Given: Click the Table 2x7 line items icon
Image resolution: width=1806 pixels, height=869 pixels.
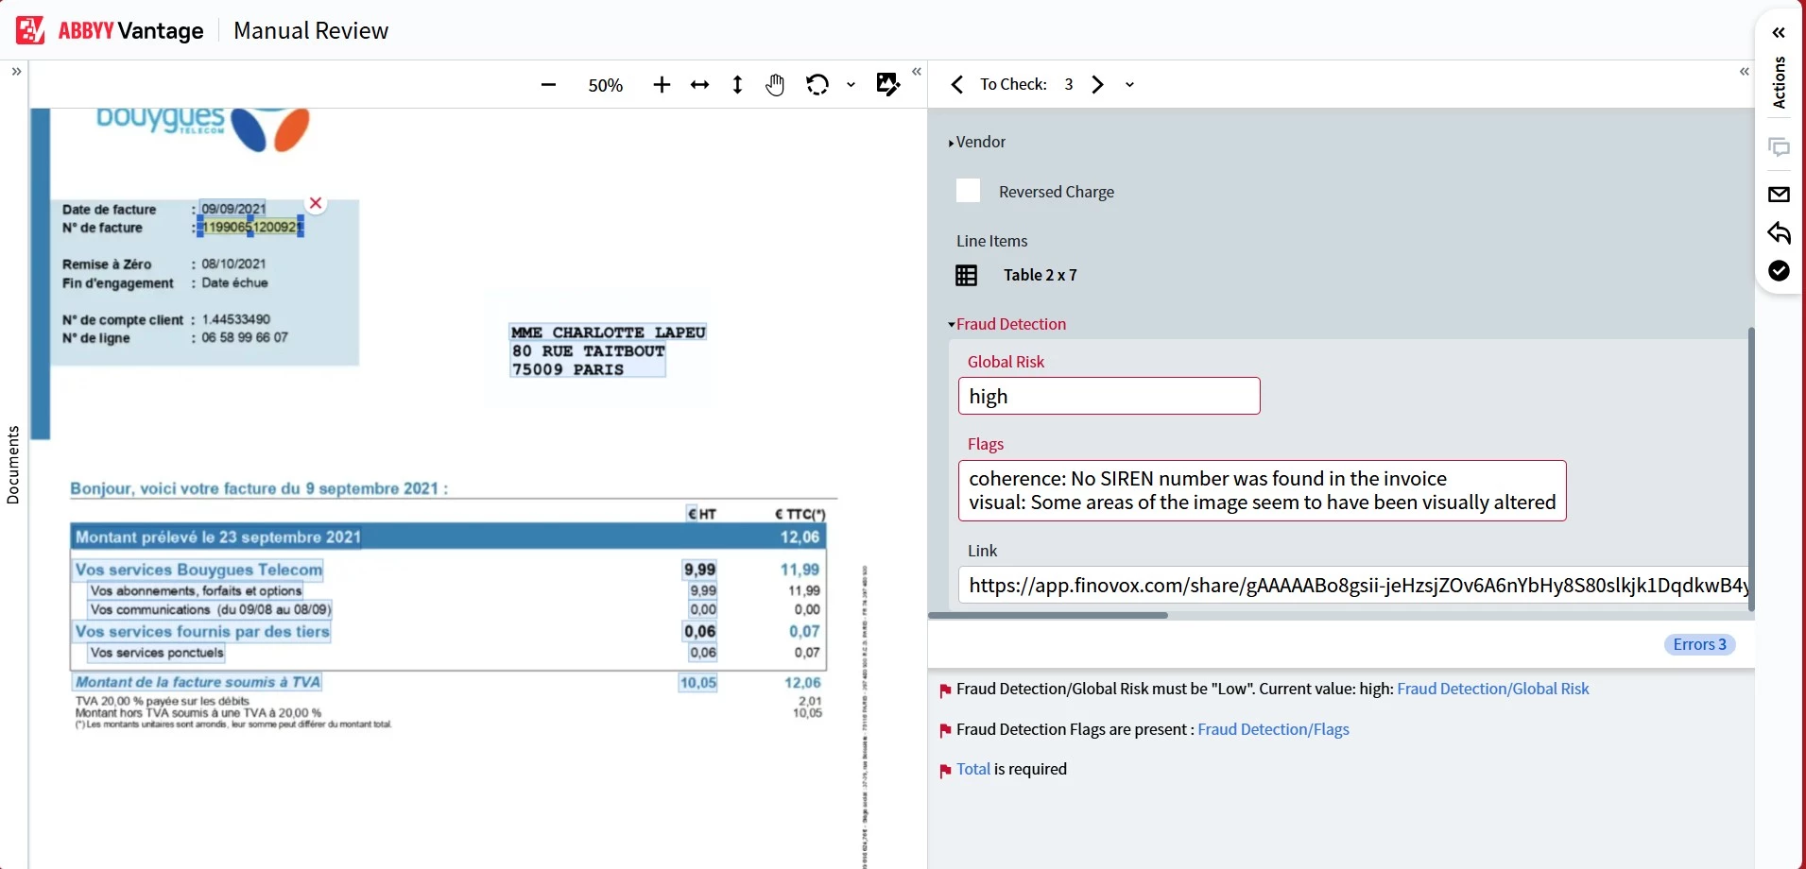Looking at the screenshot, I should click(968, 275).
